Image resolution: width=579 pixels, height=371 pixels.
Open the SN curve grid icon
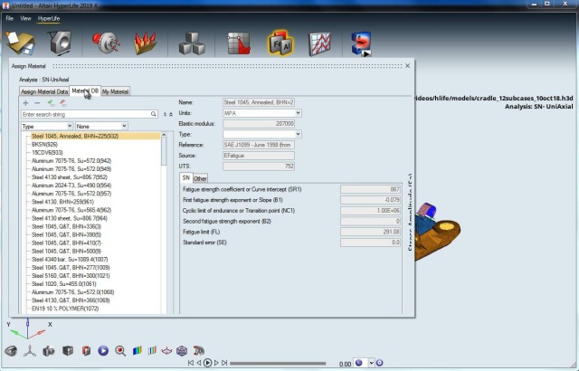coord(238,43)
